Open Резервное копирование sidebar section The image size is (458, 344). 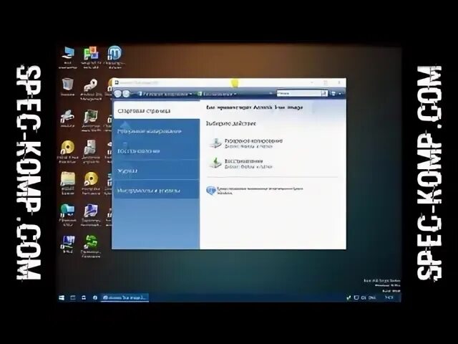coord(156,130)
